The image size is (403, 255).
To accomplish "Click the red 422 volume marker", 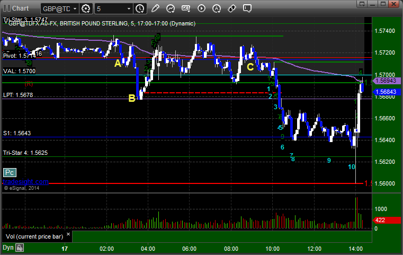I will pos(387,220).
